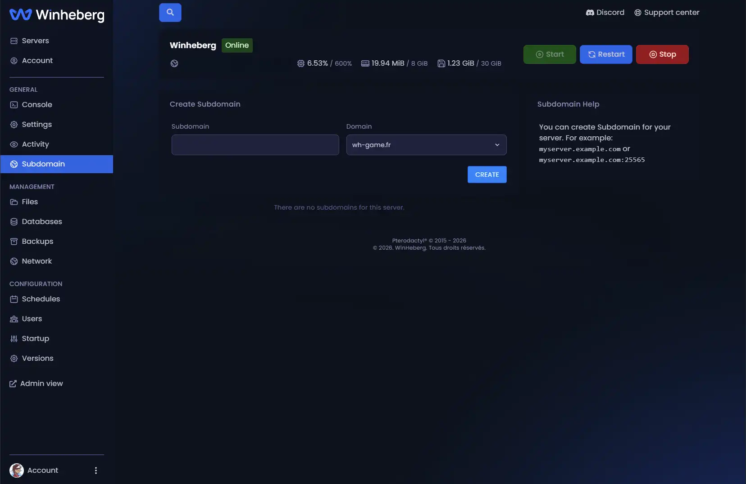Click the Network globe icon
Image resolution: width=746 pixels, height=484 pixels.
tap(14, 261)
